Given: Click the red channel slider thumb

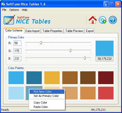Looking at the screenshot, I should [41, 43].
